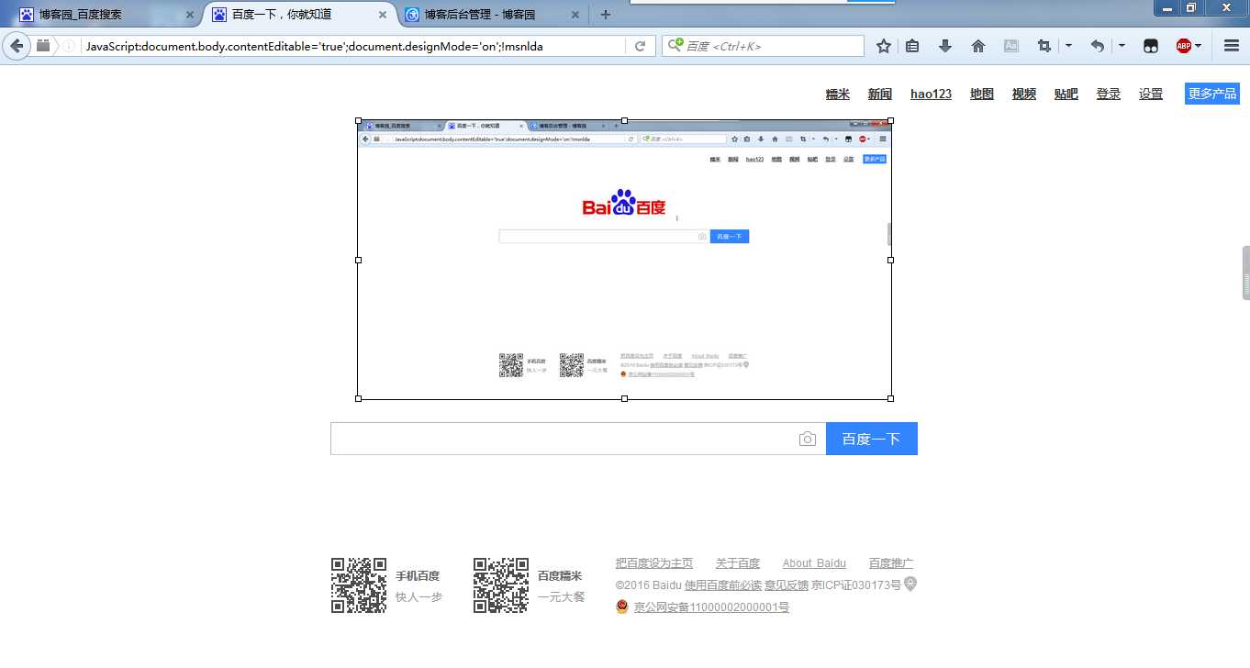
Task: Click the police badge icon in footer
Action: click(x=622, y=607)
